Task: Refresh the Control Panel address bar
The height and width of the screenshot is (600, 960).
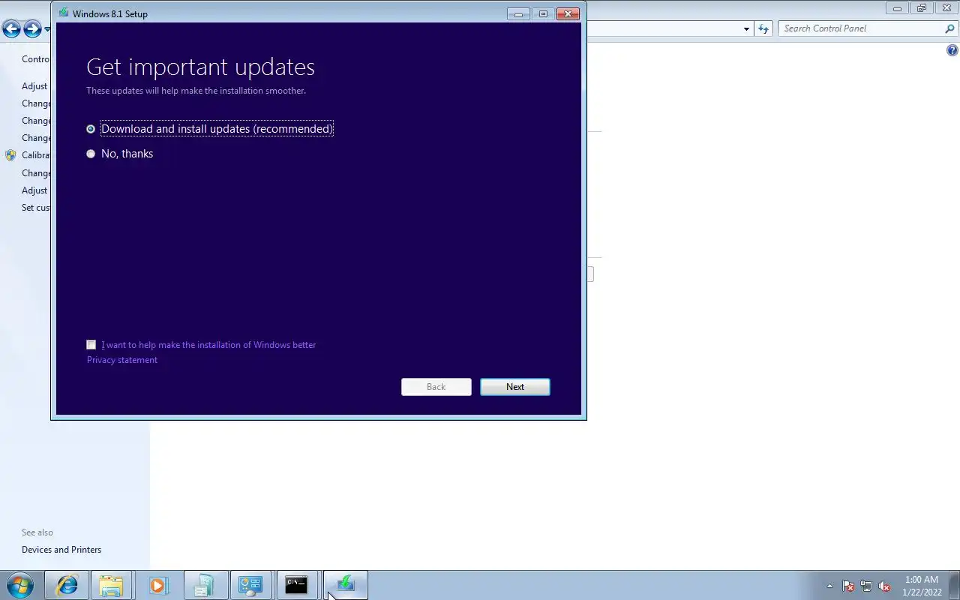Action: point(763,28)
